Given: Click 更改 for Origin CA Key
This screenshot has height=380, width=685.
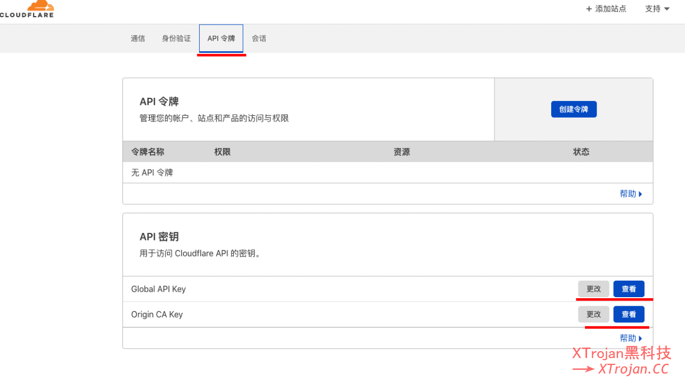Looking at the screenshot, I should point(593,314).
